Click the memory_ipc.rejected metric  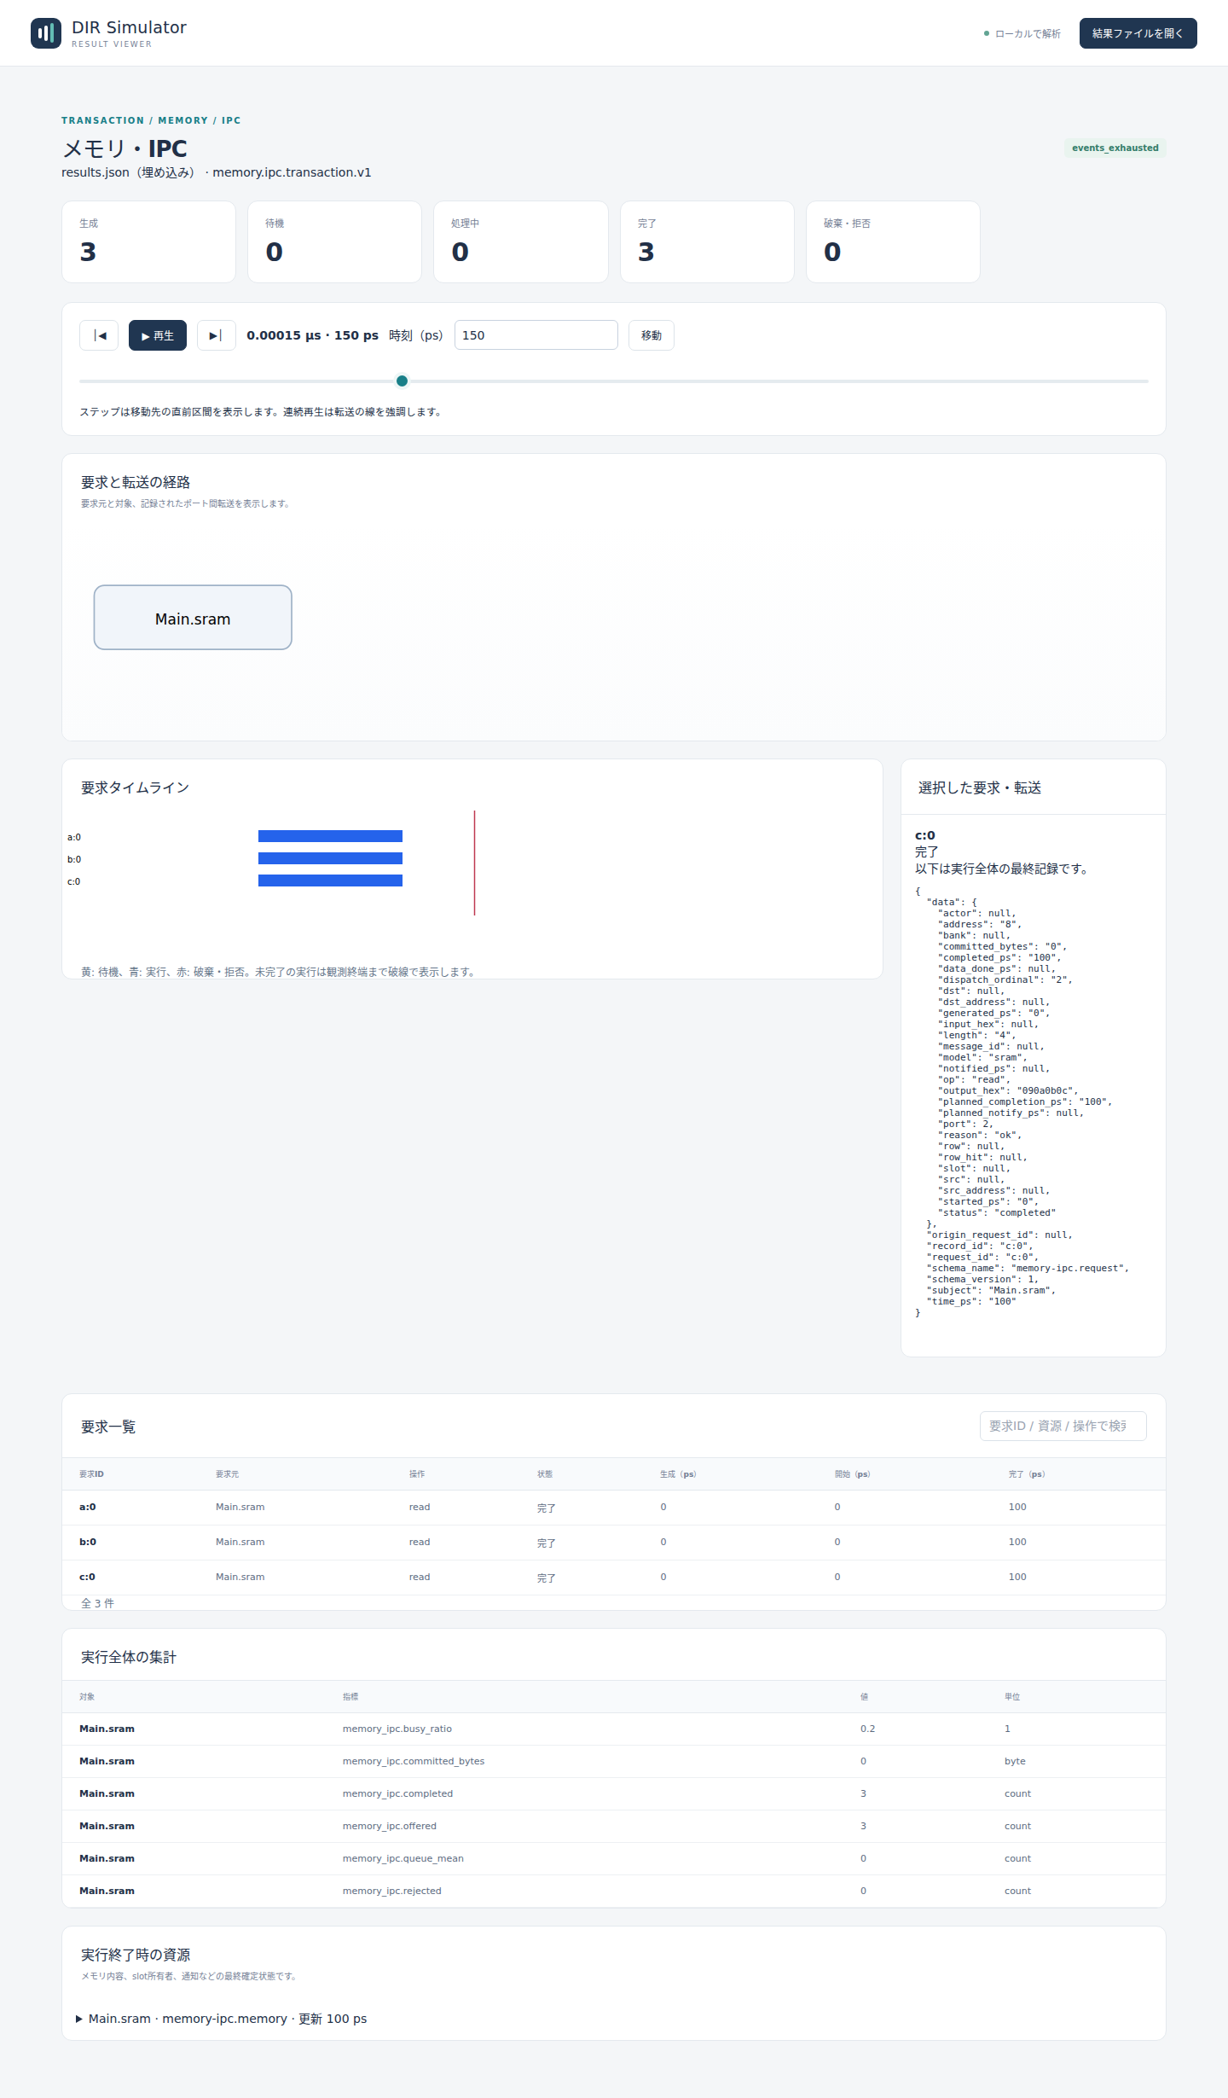tap(392, 1892)
